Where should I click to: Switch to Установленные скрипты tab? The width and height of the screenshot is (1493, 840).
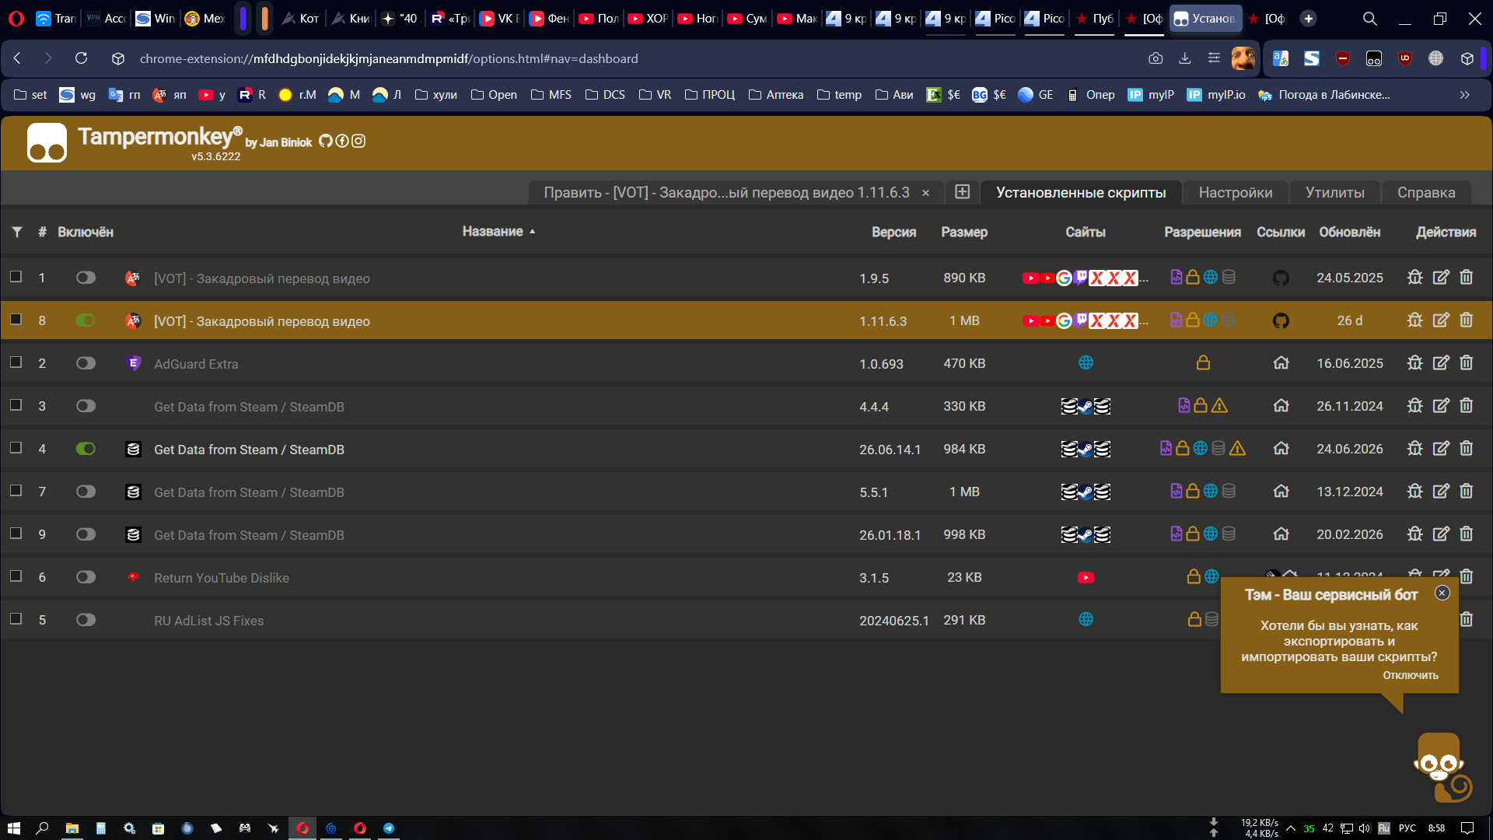coord(1081,192)
